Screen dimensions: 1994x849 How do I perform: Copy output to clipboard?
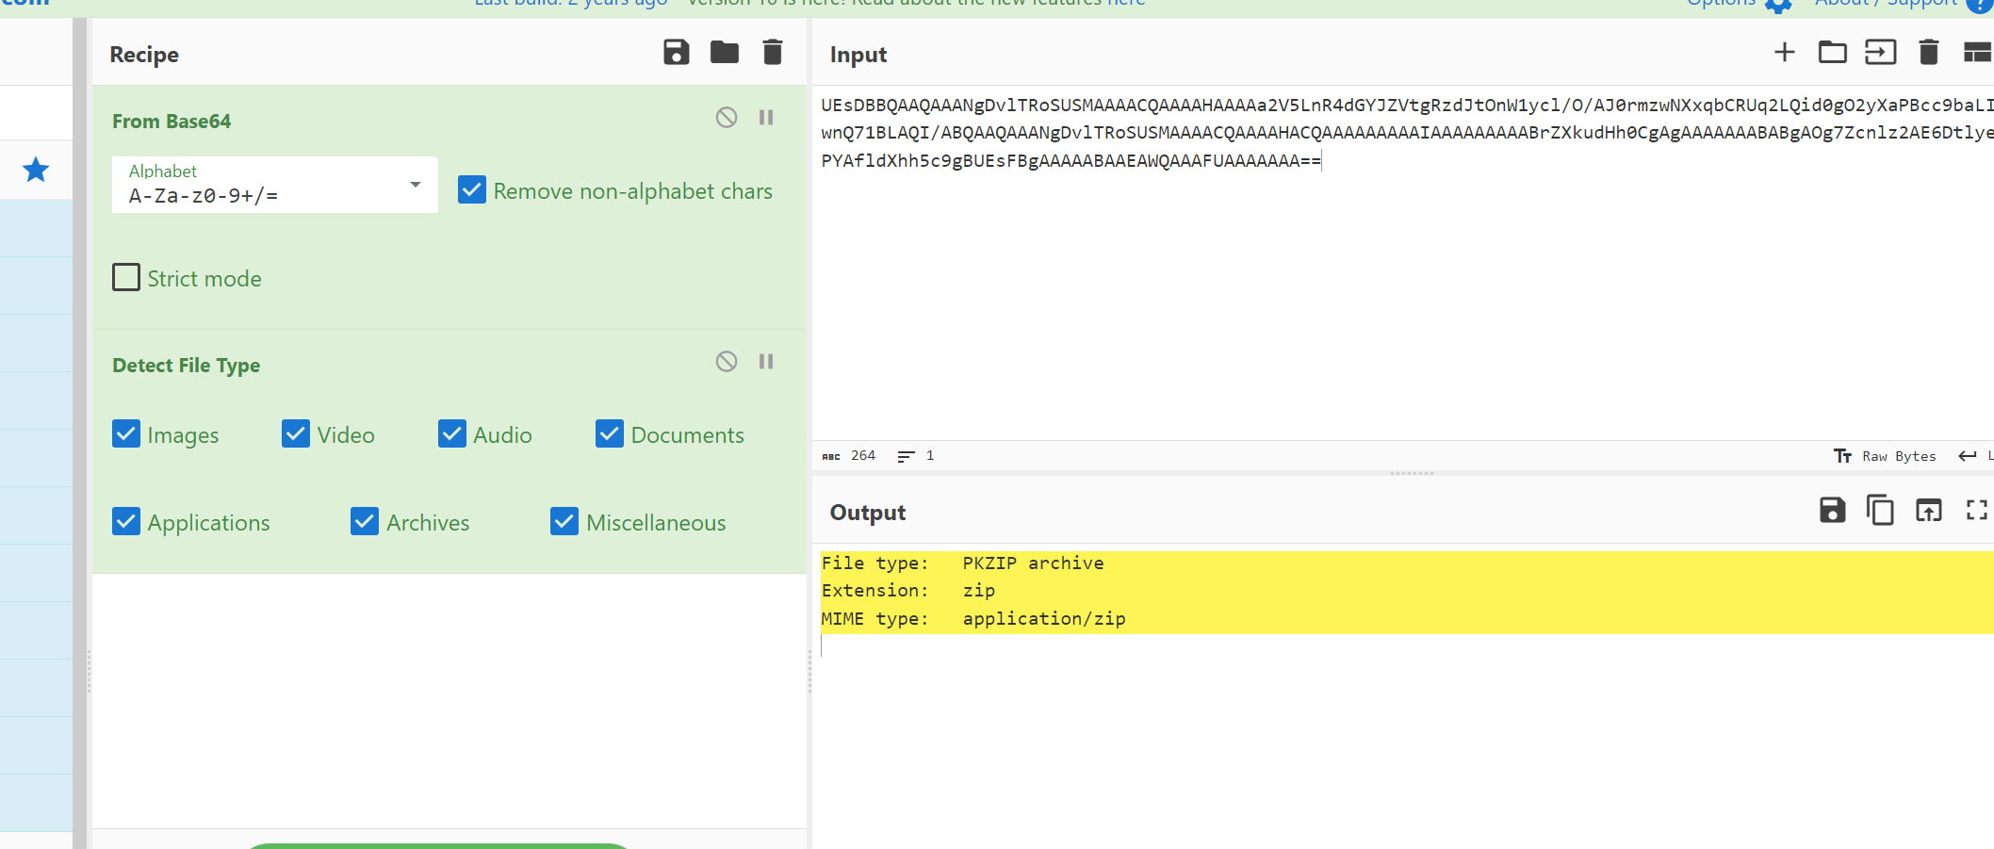tap(1880, 511)
